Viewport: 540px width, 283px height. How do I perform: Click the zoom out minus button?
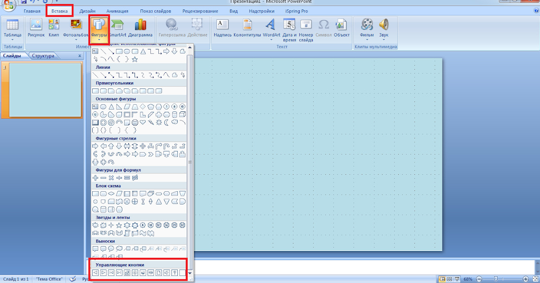[479, 279]
